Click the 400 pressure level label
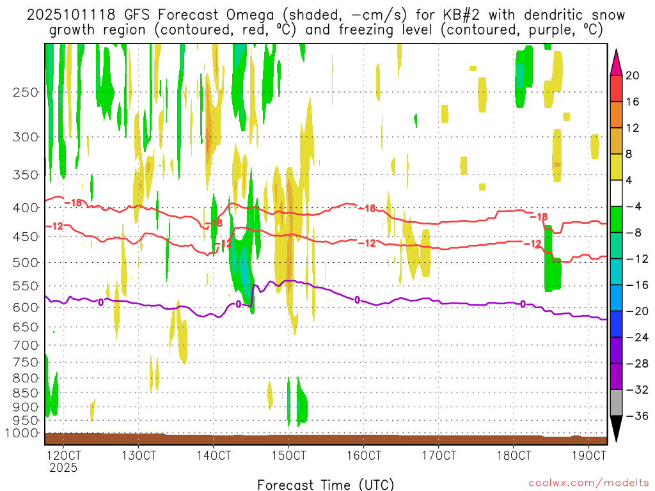 click(x=26, y=208)
